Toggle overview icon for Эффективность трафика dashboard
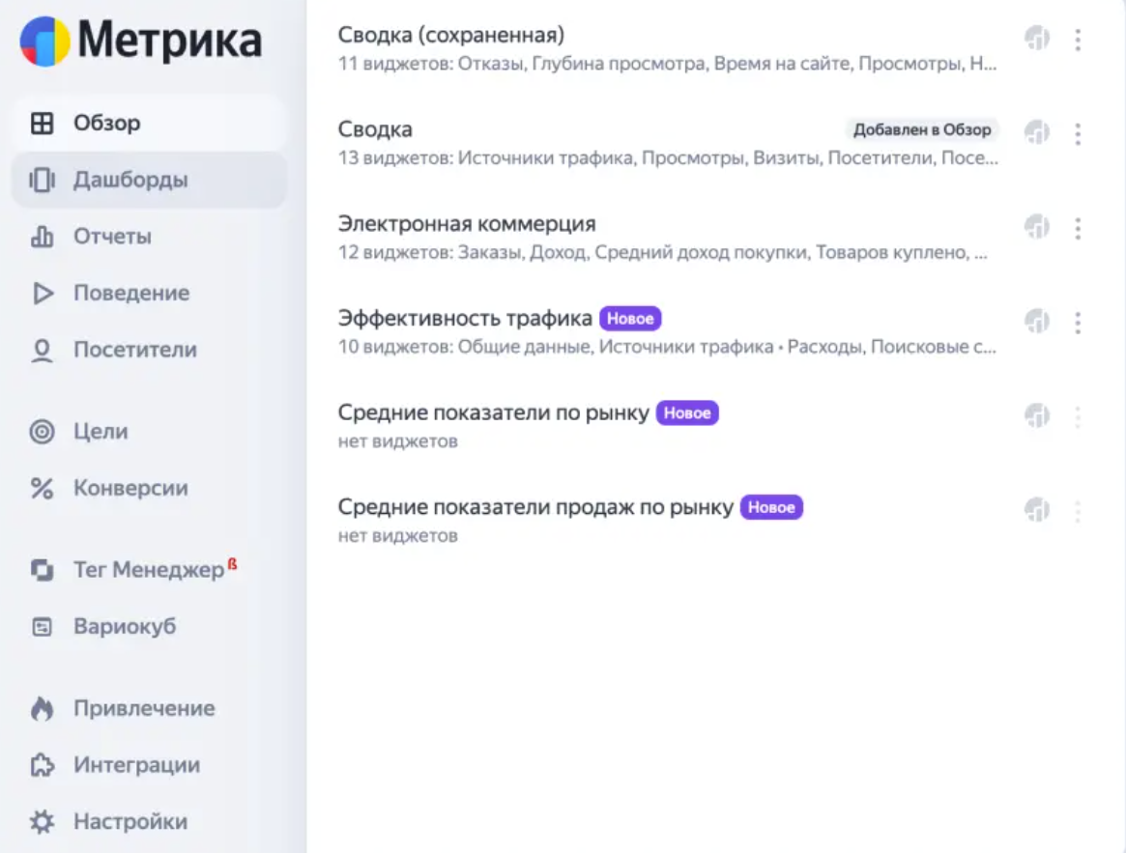 click(1037, 322)
